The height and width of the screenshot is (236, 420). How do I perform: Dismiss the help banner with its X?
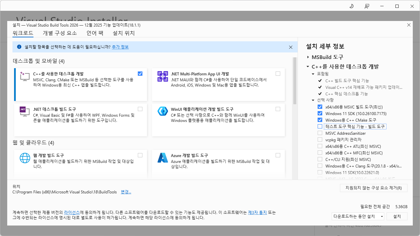291,47
